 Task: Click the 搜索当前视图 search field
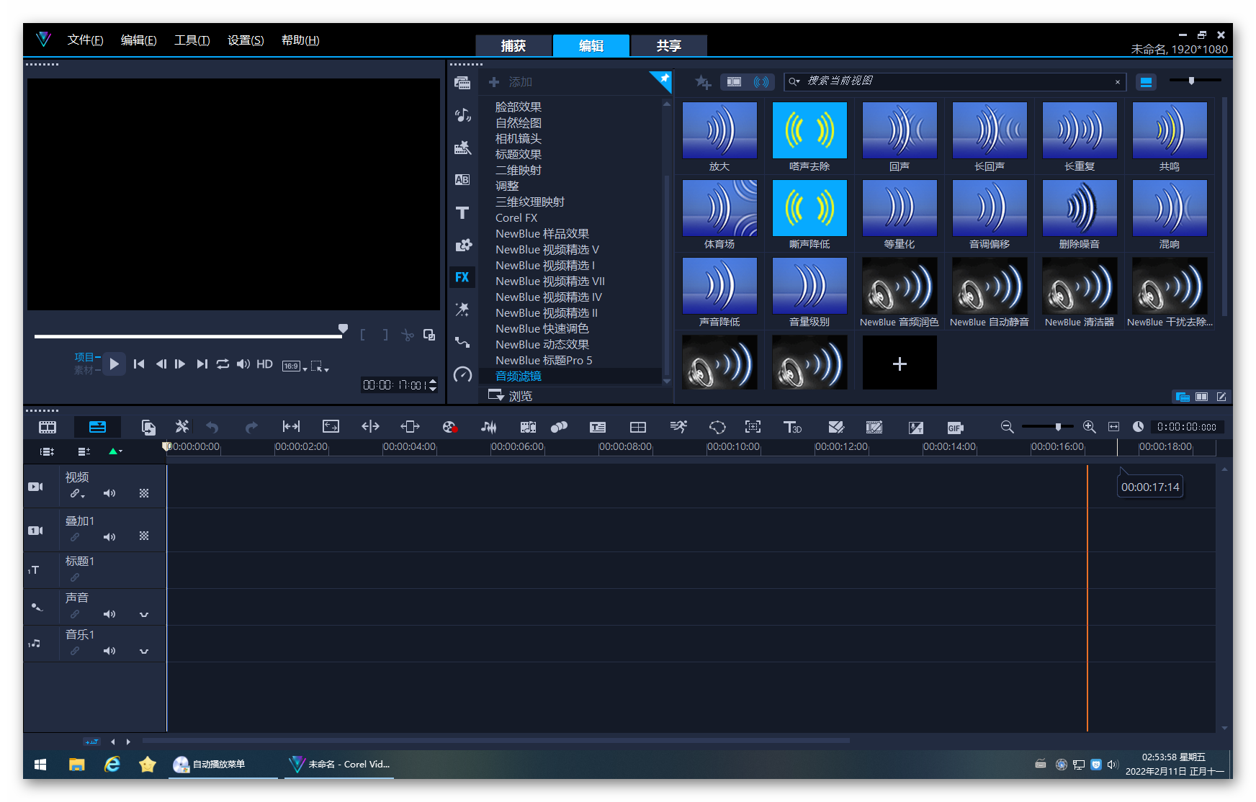955,81
